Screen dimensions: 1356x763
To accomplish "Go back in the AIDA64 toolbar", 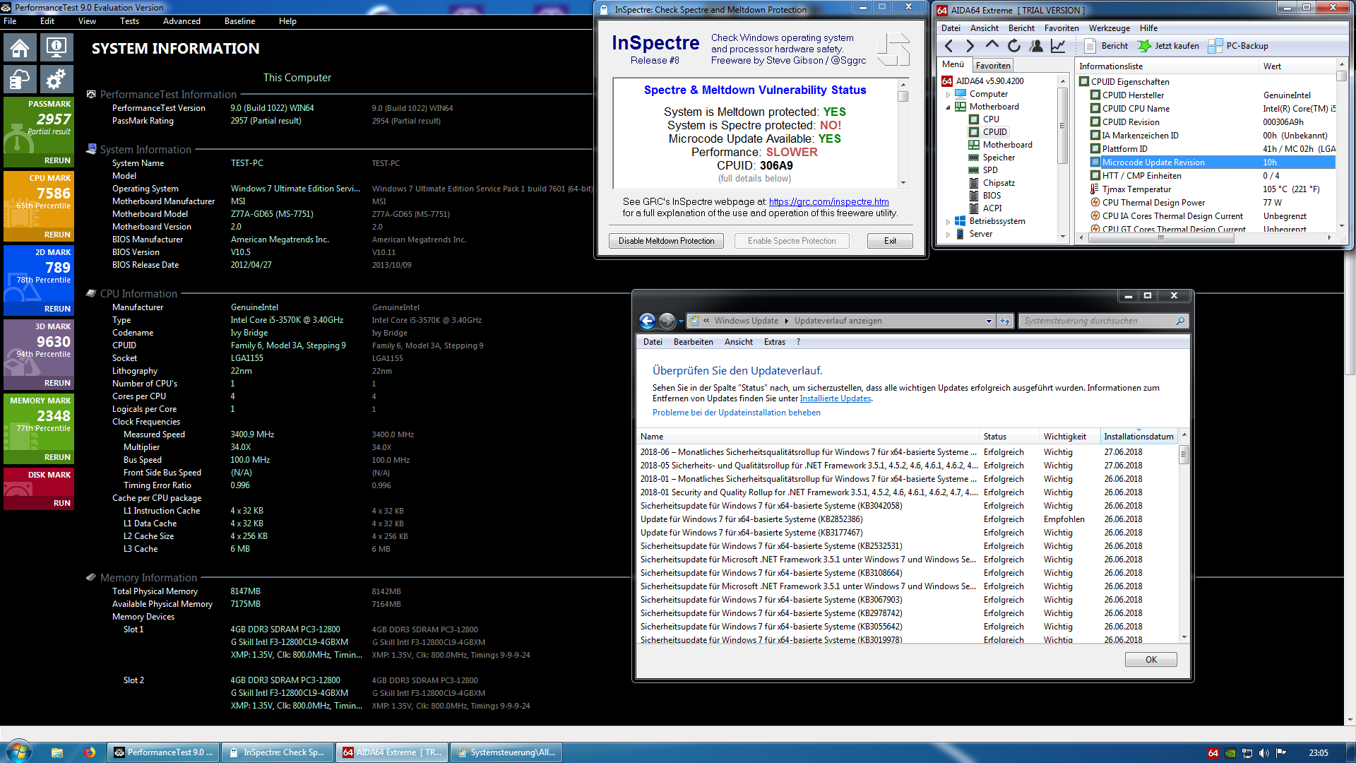I will 949,46.
